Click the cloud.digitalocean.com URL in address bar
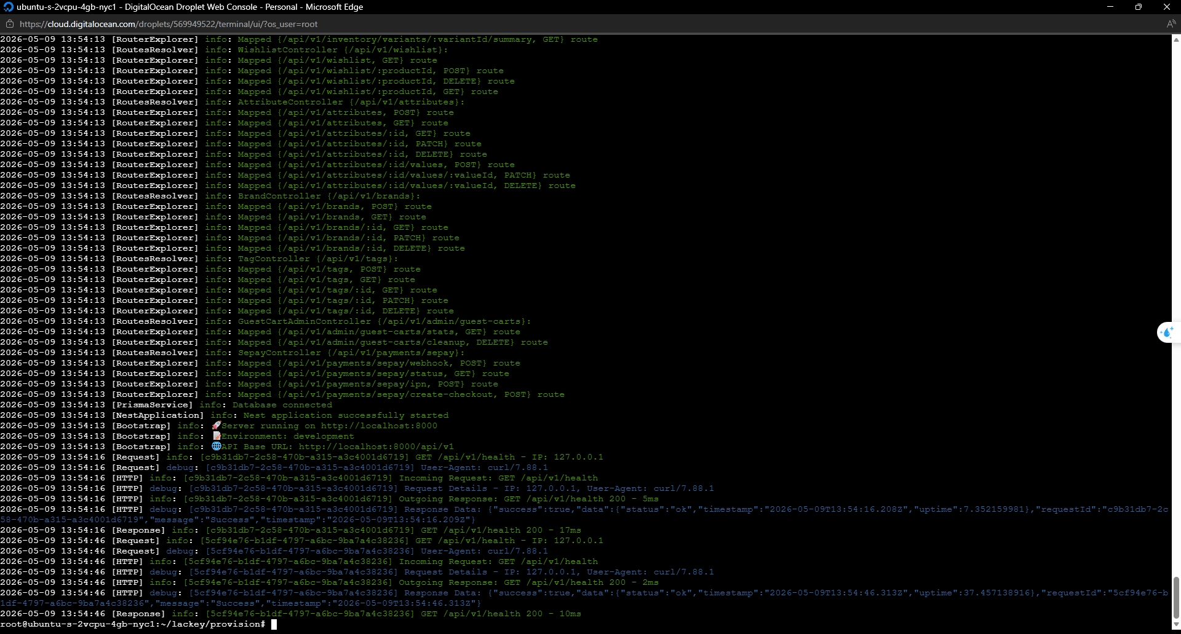 point(169,24)
